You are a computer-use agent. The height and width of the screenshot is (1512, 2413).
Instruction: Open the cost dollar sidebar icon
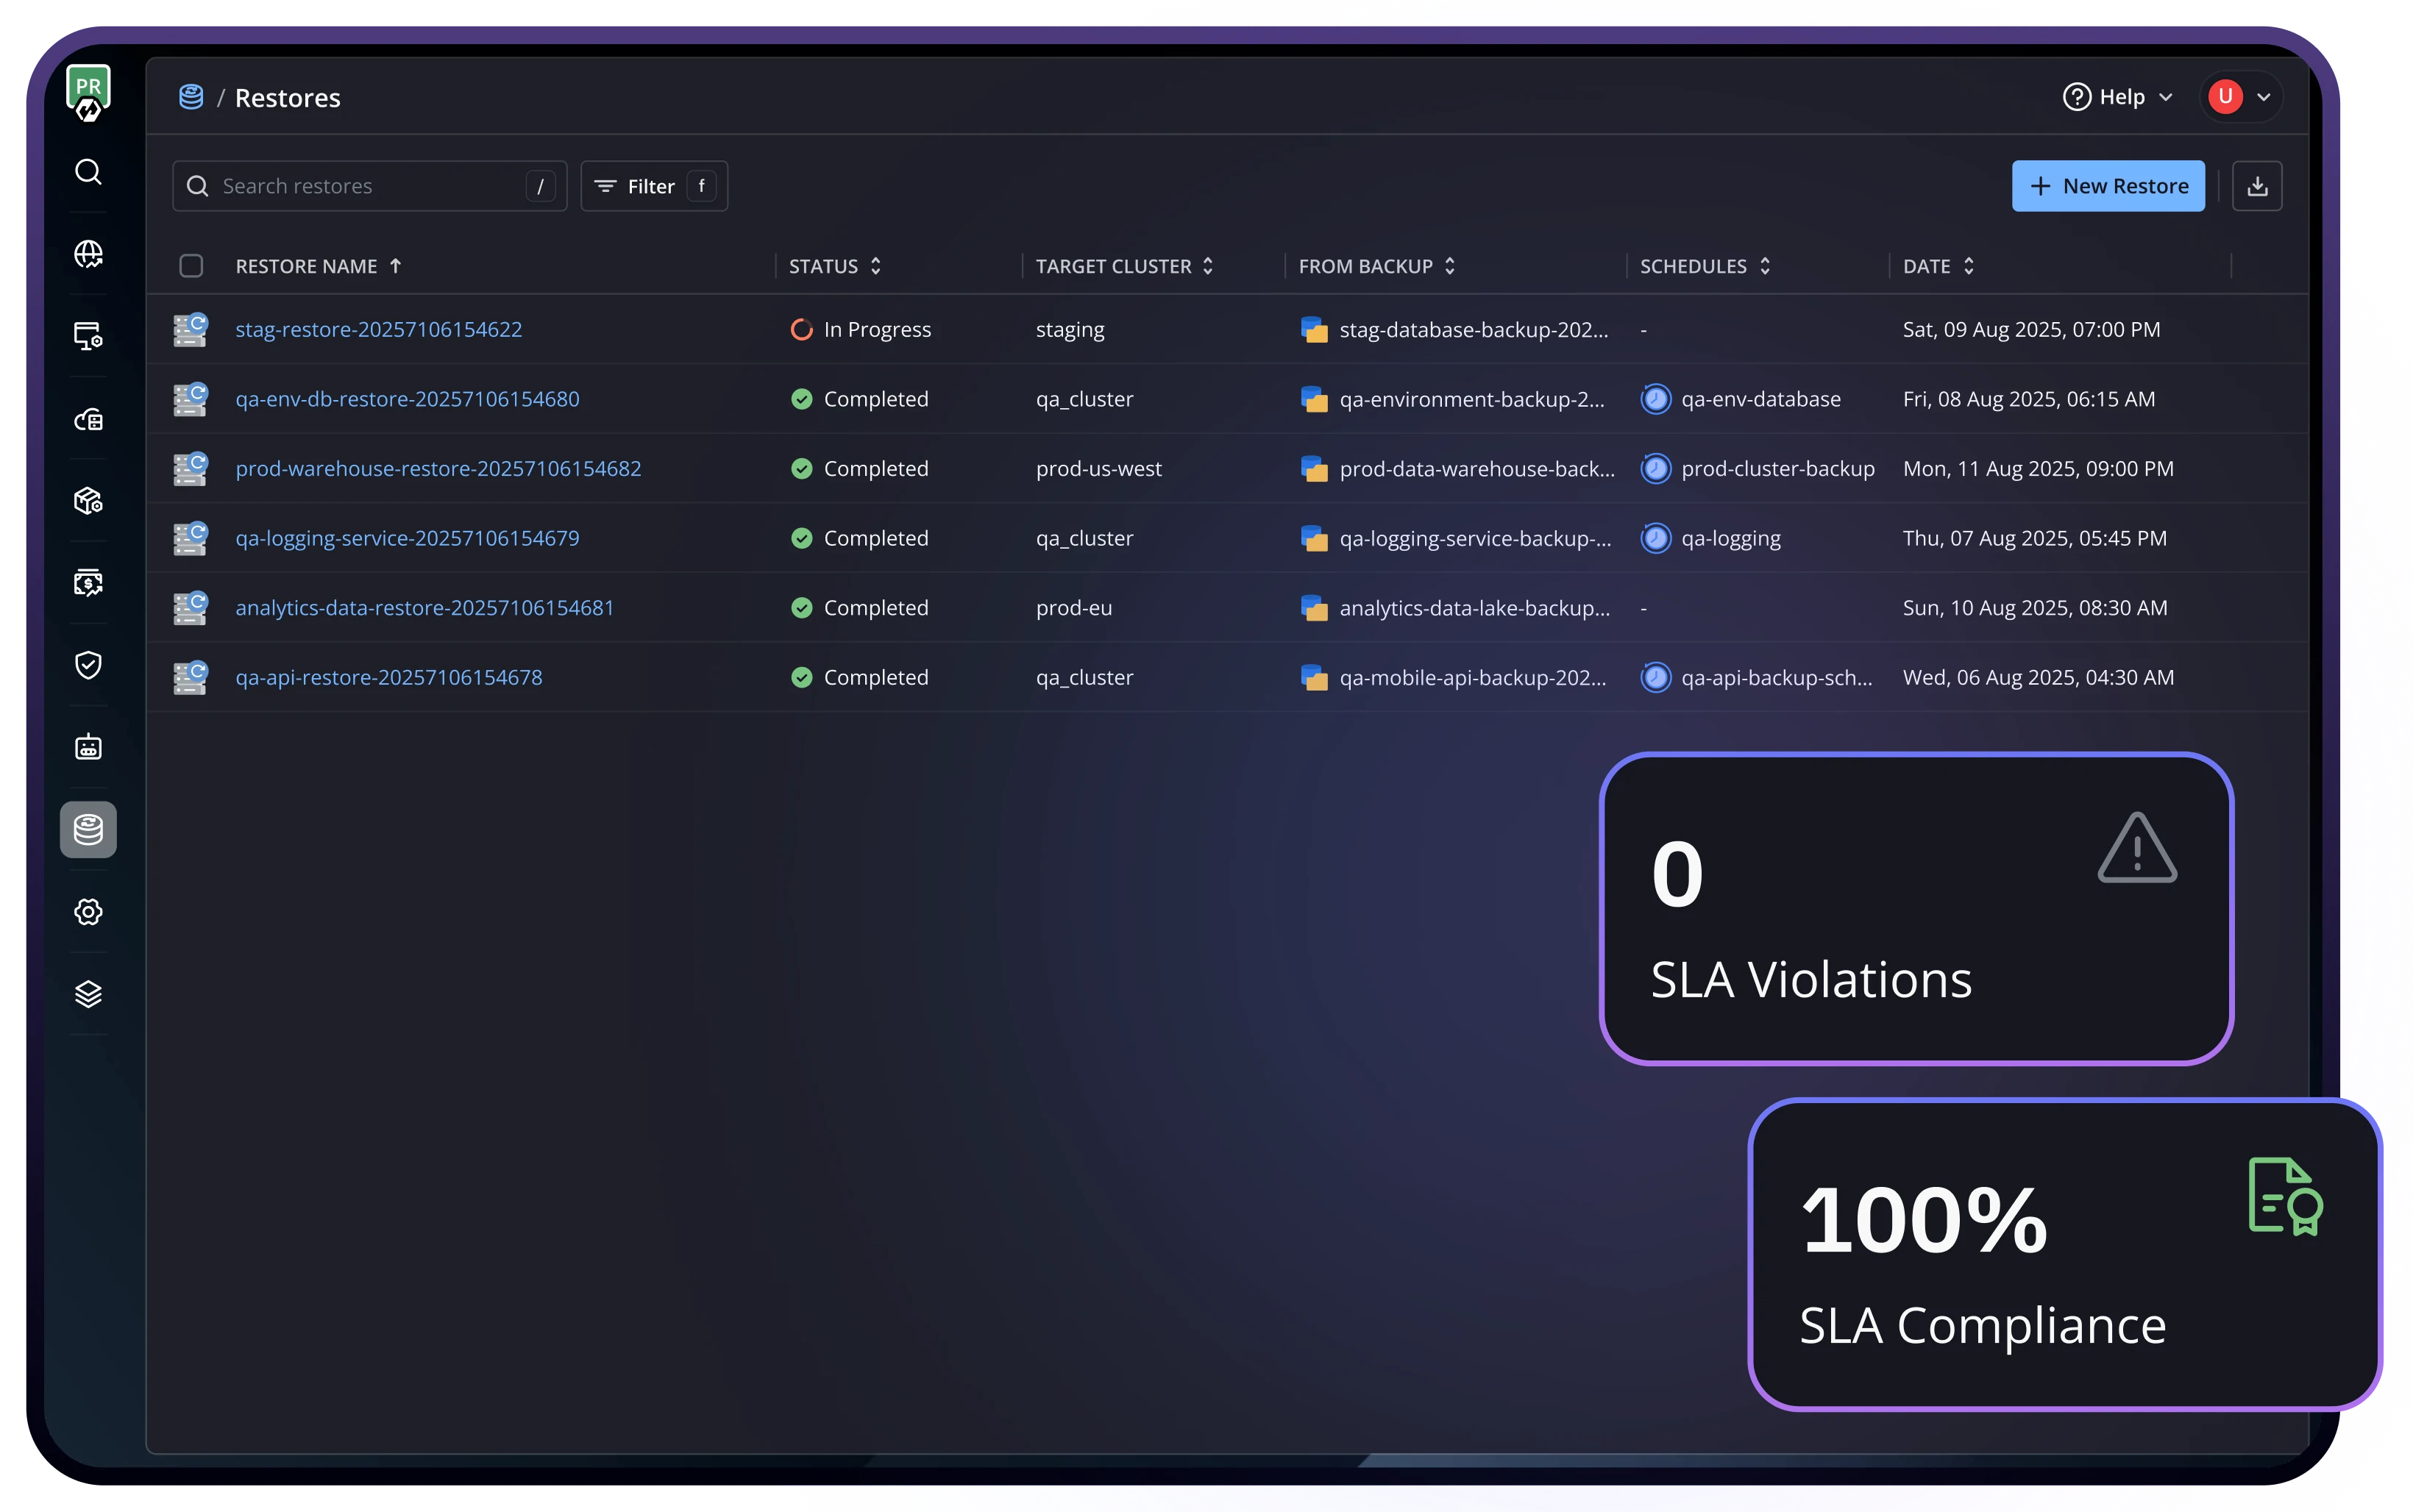click(88, 583)
